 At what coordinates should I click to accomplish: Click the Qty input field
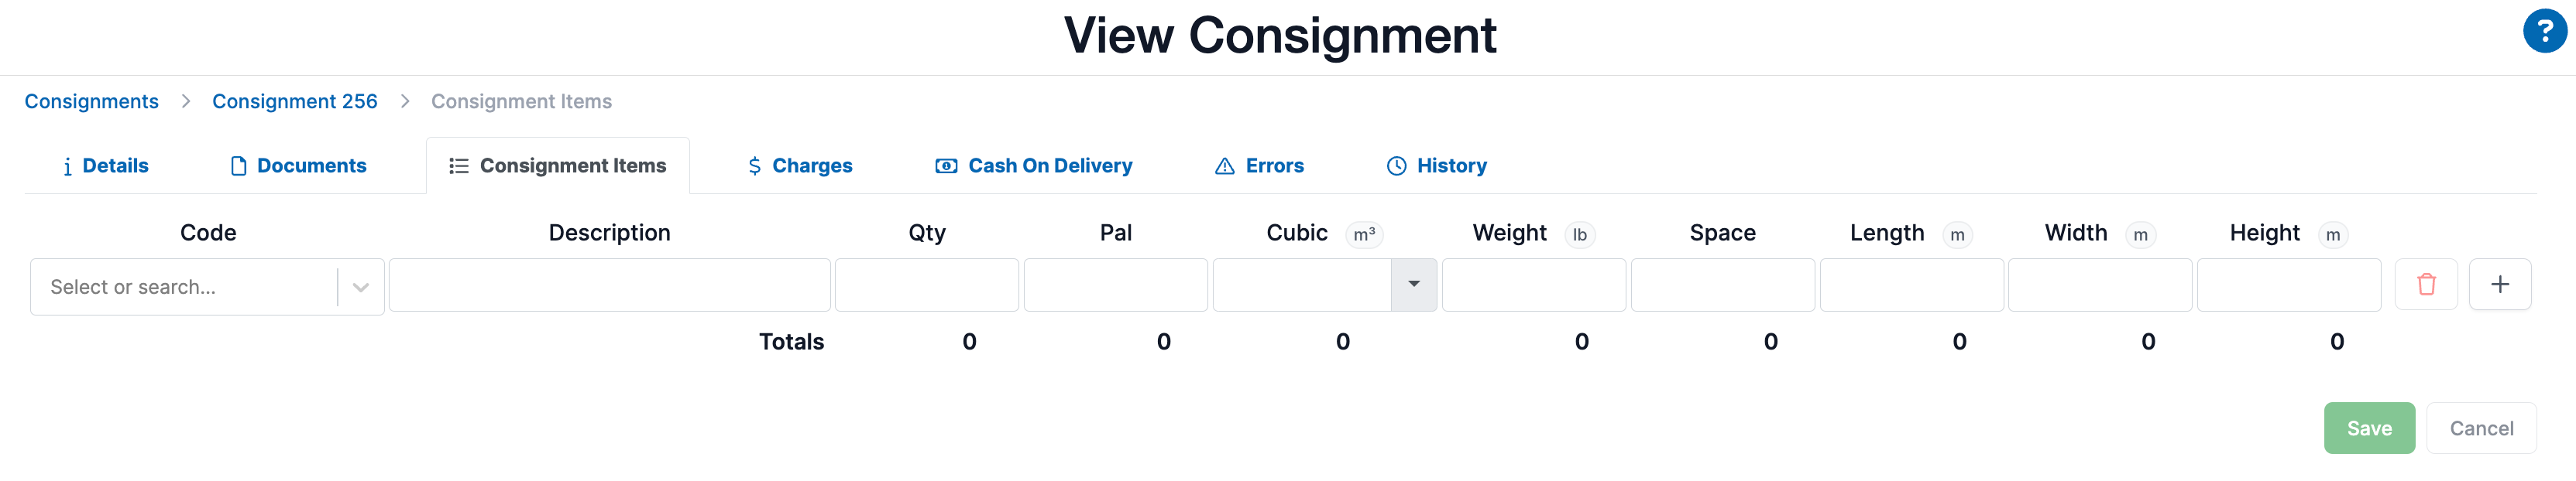pyautogui.click(x=926, y=285)
